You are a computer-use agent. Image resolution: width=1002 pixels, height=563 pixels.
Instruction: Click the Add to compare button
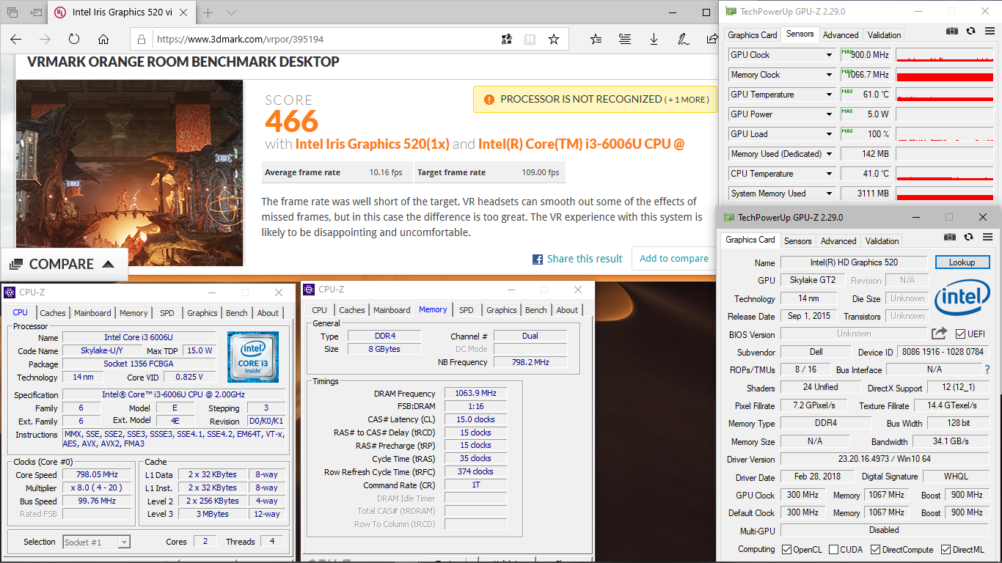(674, 258)
